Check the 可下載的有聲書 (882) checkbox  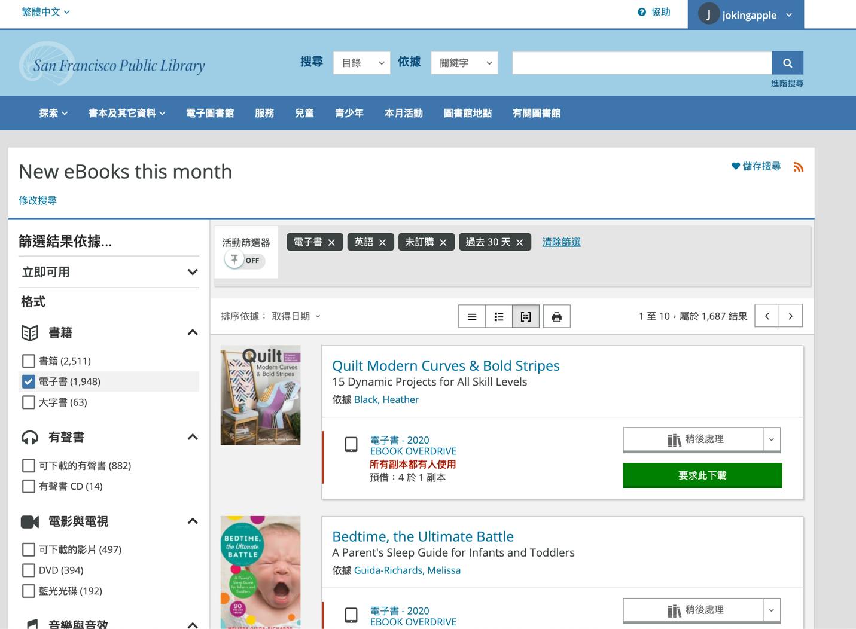click(28, 466)
